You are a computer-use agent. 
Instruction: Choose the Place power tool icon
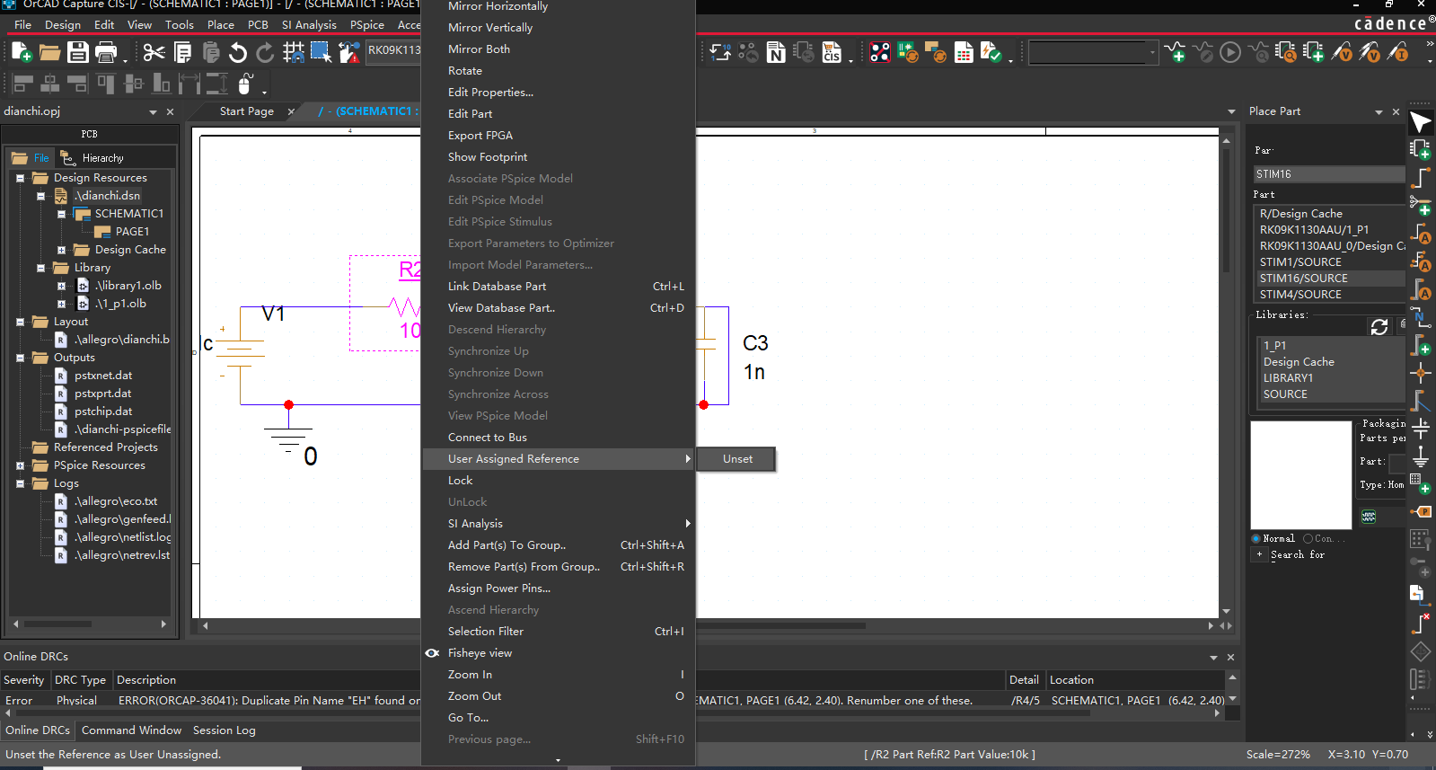[x=1420, y=429]
